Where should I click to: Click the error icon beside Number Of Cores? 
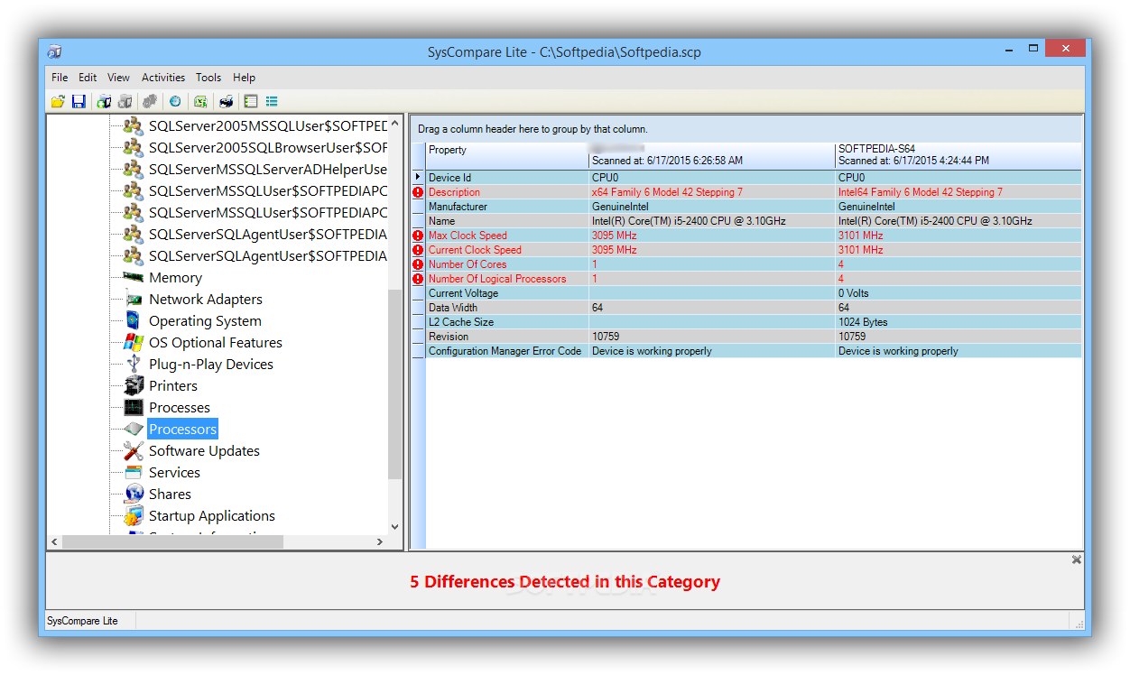[x=418, y=264]
